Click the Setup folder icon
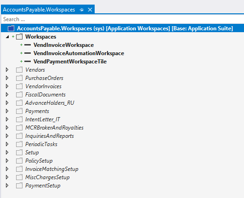244x198 pixels. coord(19,152)
